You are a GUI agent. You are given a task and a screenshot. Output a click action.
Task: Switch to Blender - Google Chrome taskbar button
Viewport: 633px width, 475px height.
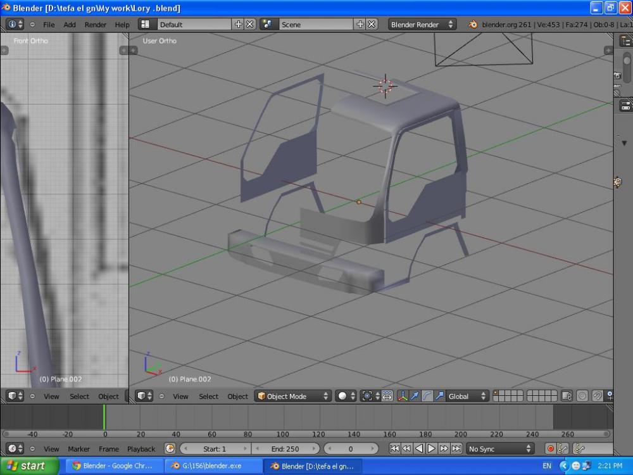[112, 465]
